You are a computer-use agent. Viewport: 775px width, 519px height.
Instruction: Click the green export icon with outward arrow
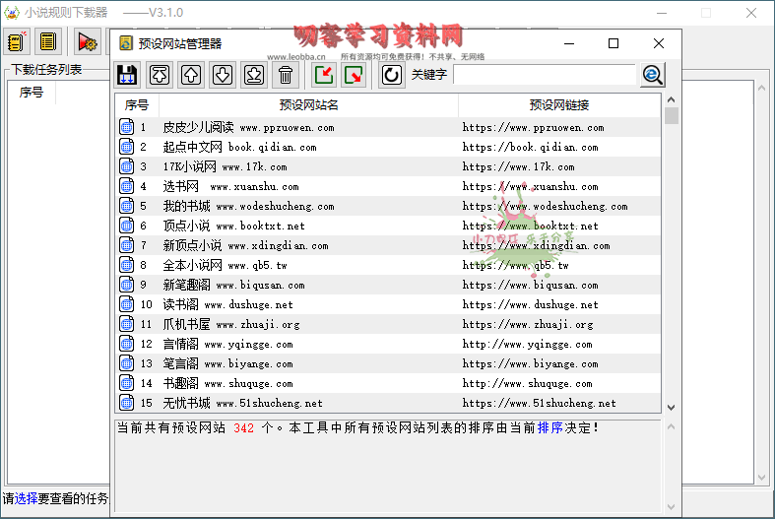[x=354, y=75]
